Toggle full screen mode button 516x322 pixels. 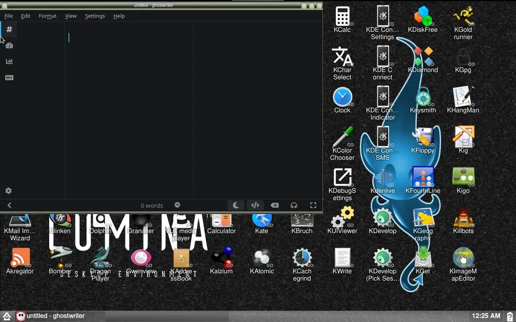coord(313,205)
